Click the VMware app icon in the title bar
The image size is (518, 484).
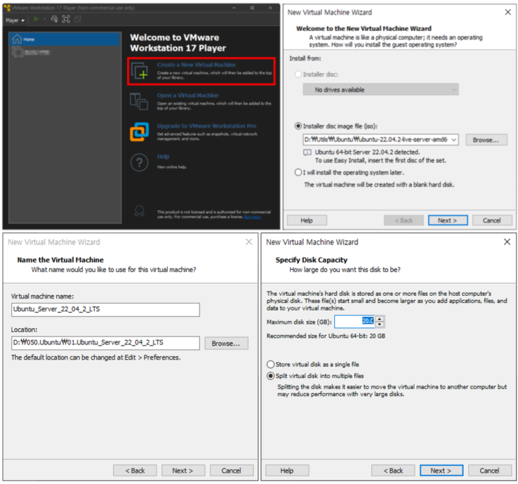[6, 7]
